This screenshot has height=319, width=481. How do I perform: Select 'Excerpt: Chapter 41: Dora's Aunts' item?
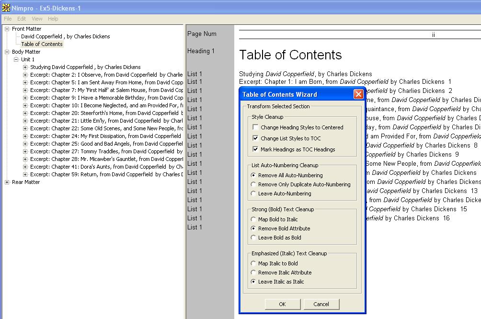tap(106, 167)
